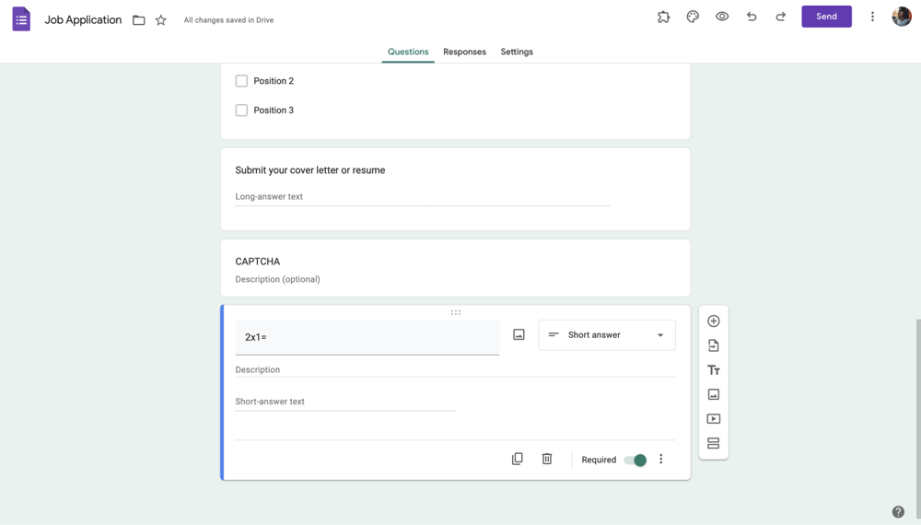This screenshot has width=921, height=525.
Task: Open the Google account avatar
Action: 902,17
